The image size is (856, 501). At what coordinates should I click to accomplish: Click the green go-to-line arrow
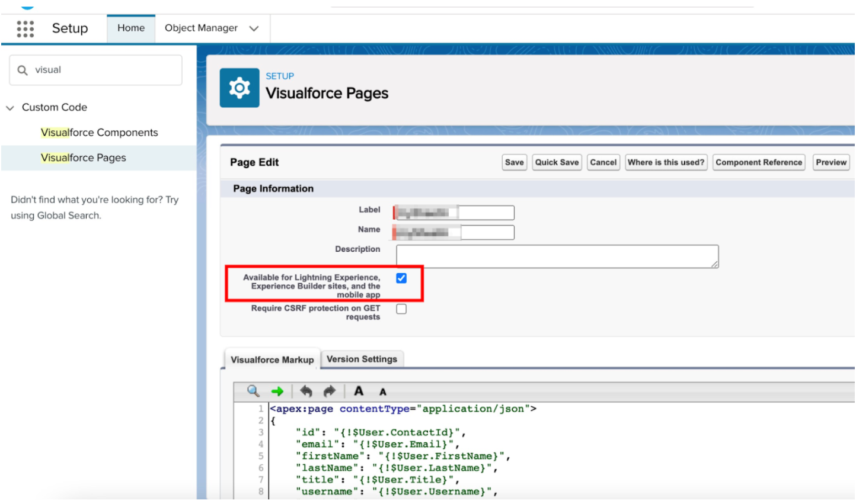coord(277,391)
